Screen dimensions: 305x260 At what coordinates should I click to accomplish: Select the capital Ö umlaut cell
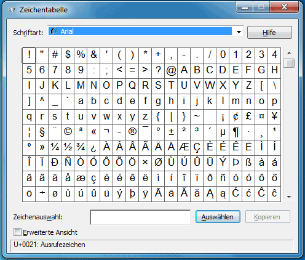(x=132, y=163)
